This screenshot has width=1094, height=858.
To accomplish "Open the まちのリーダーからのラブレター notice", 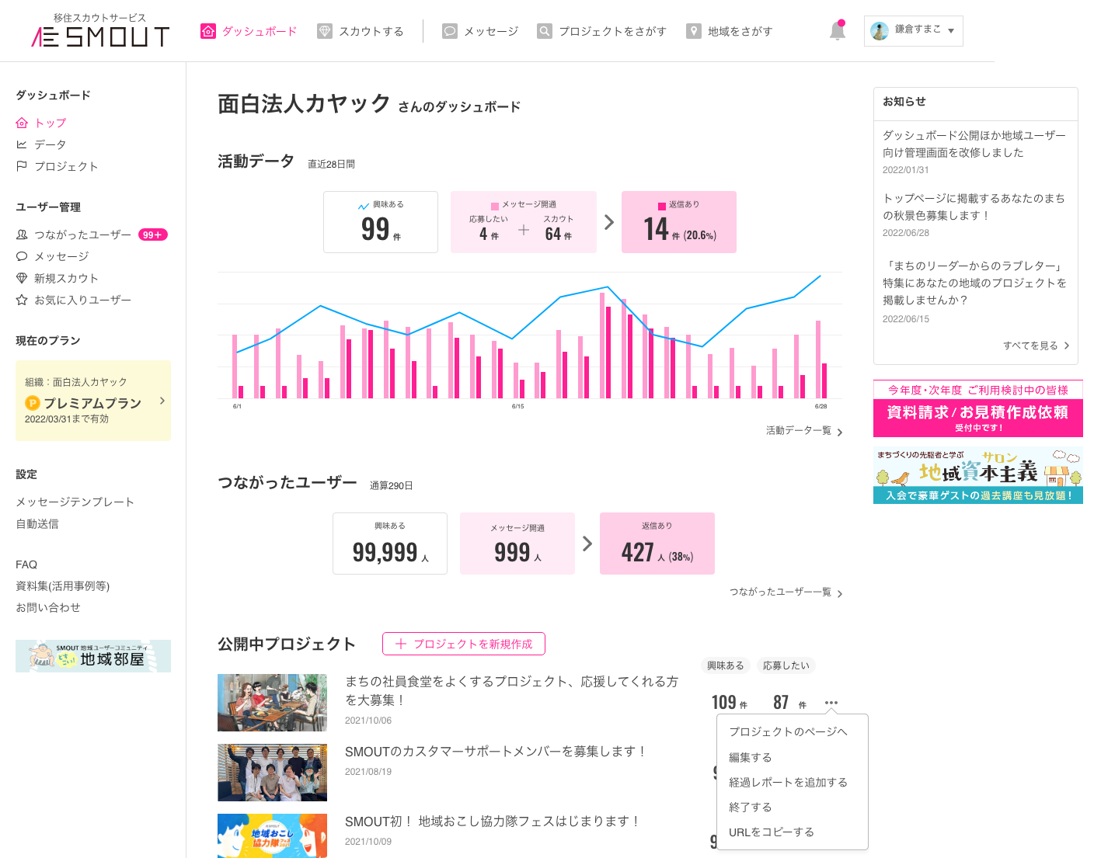I will pyautogui.click(x=975, y=283).
